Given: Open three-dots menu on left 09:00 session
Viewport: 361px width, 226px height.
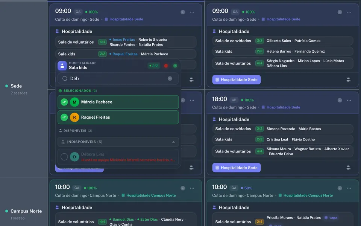Looking at the screenshot, I should click(x=192, y=12).
